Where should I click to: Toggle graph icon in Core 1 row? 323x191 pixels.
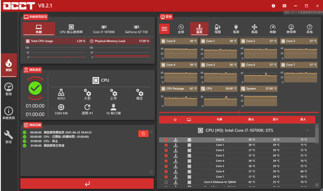[x=175, y=145]
